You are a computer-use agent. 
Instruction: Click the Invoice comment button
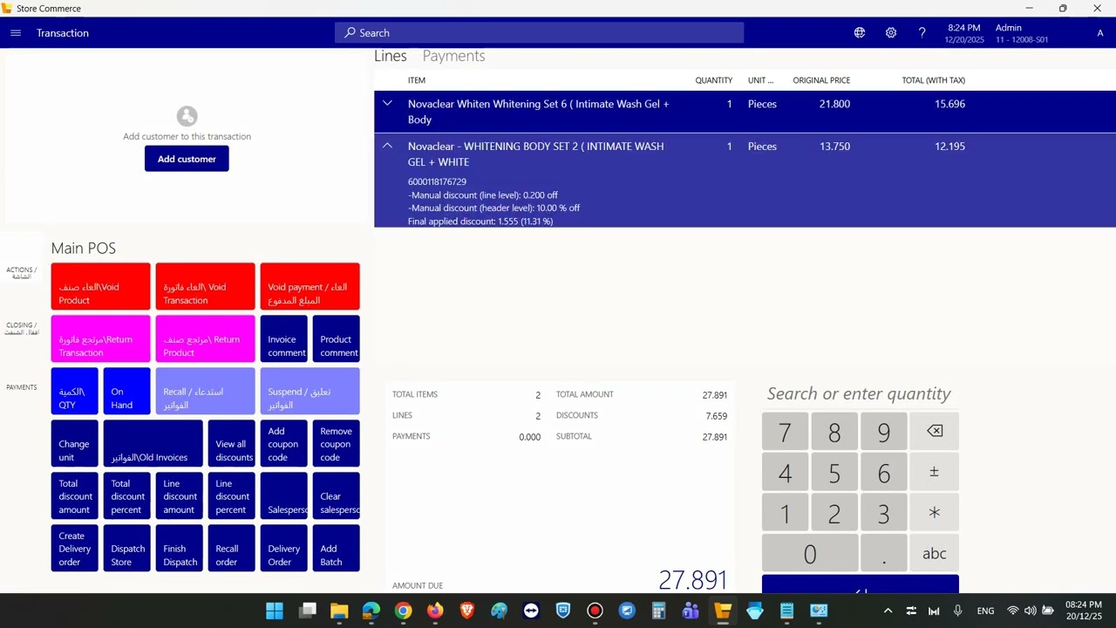click(x=283, y=339)
